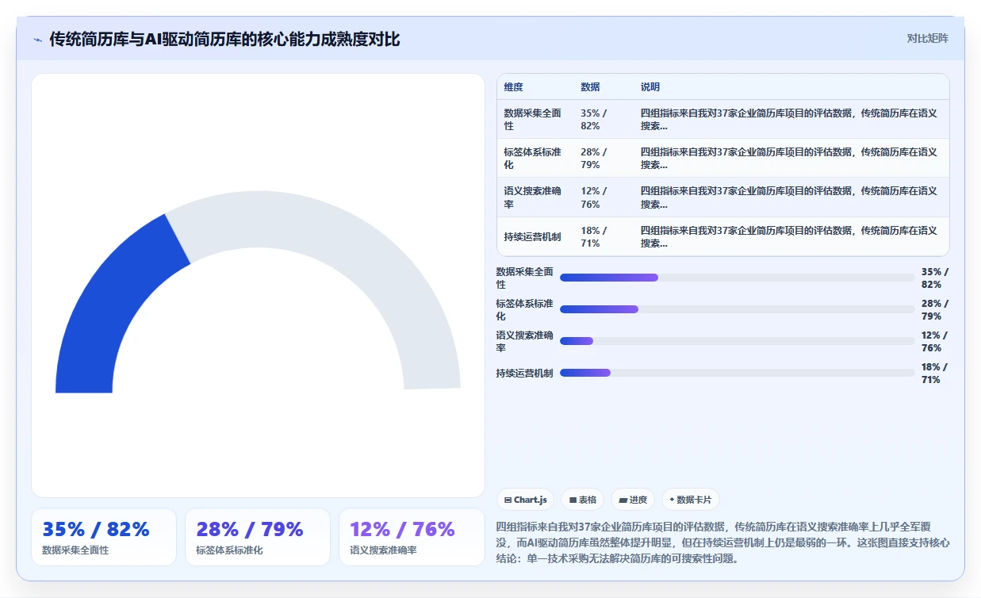This screenshot has width=981, height=598.
Task: Click the 数据采集全面性 progress bar
Action: pos(738,278)
